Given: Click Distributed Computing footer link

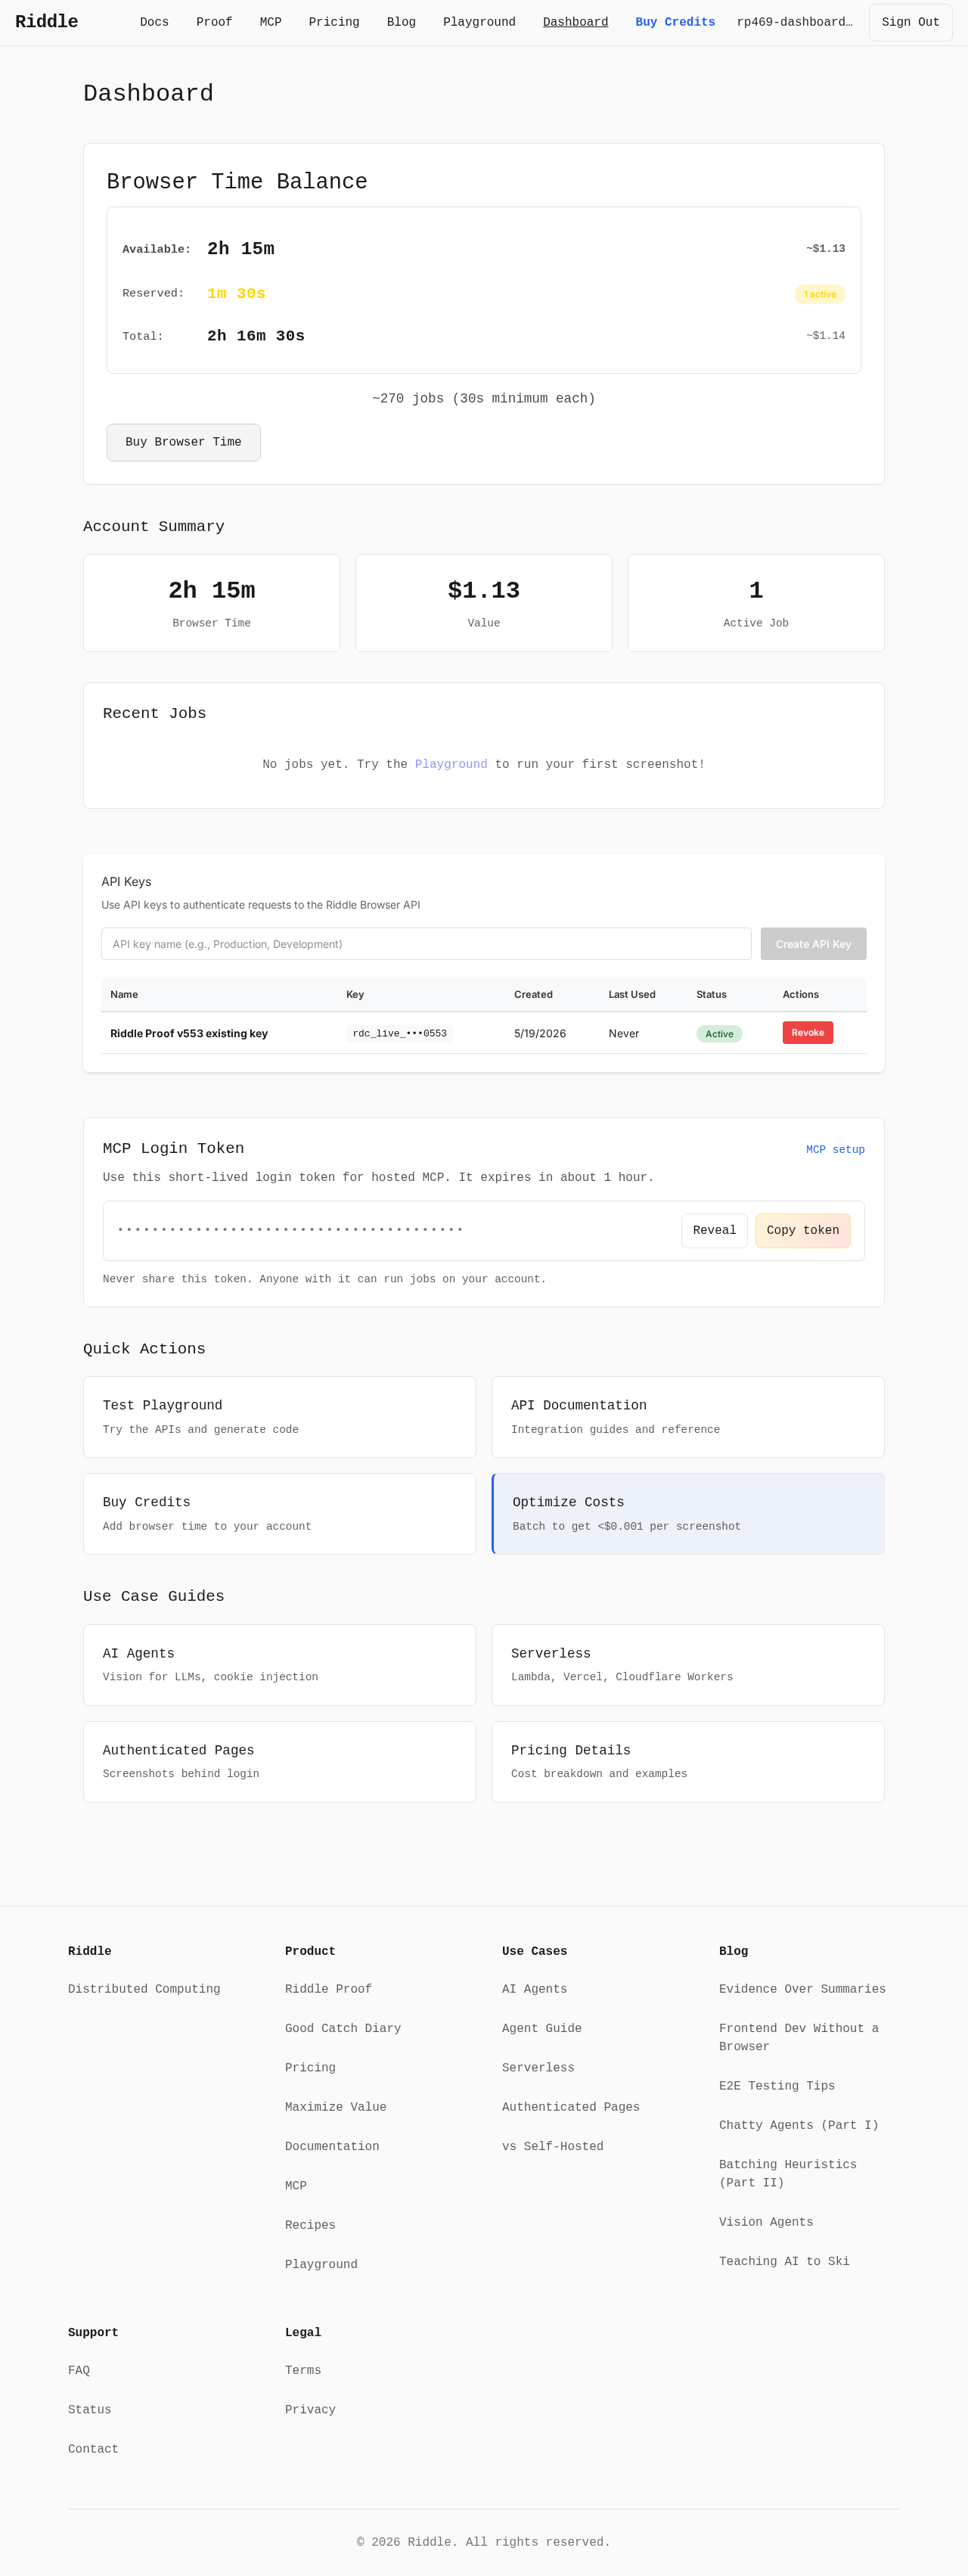Looking at the screenshot, I should 144,1989.
